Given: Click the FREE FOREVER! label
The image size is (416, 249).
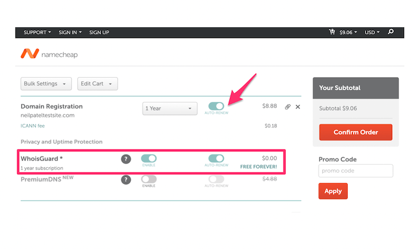Looking at the screenshot, I should 259,167.
